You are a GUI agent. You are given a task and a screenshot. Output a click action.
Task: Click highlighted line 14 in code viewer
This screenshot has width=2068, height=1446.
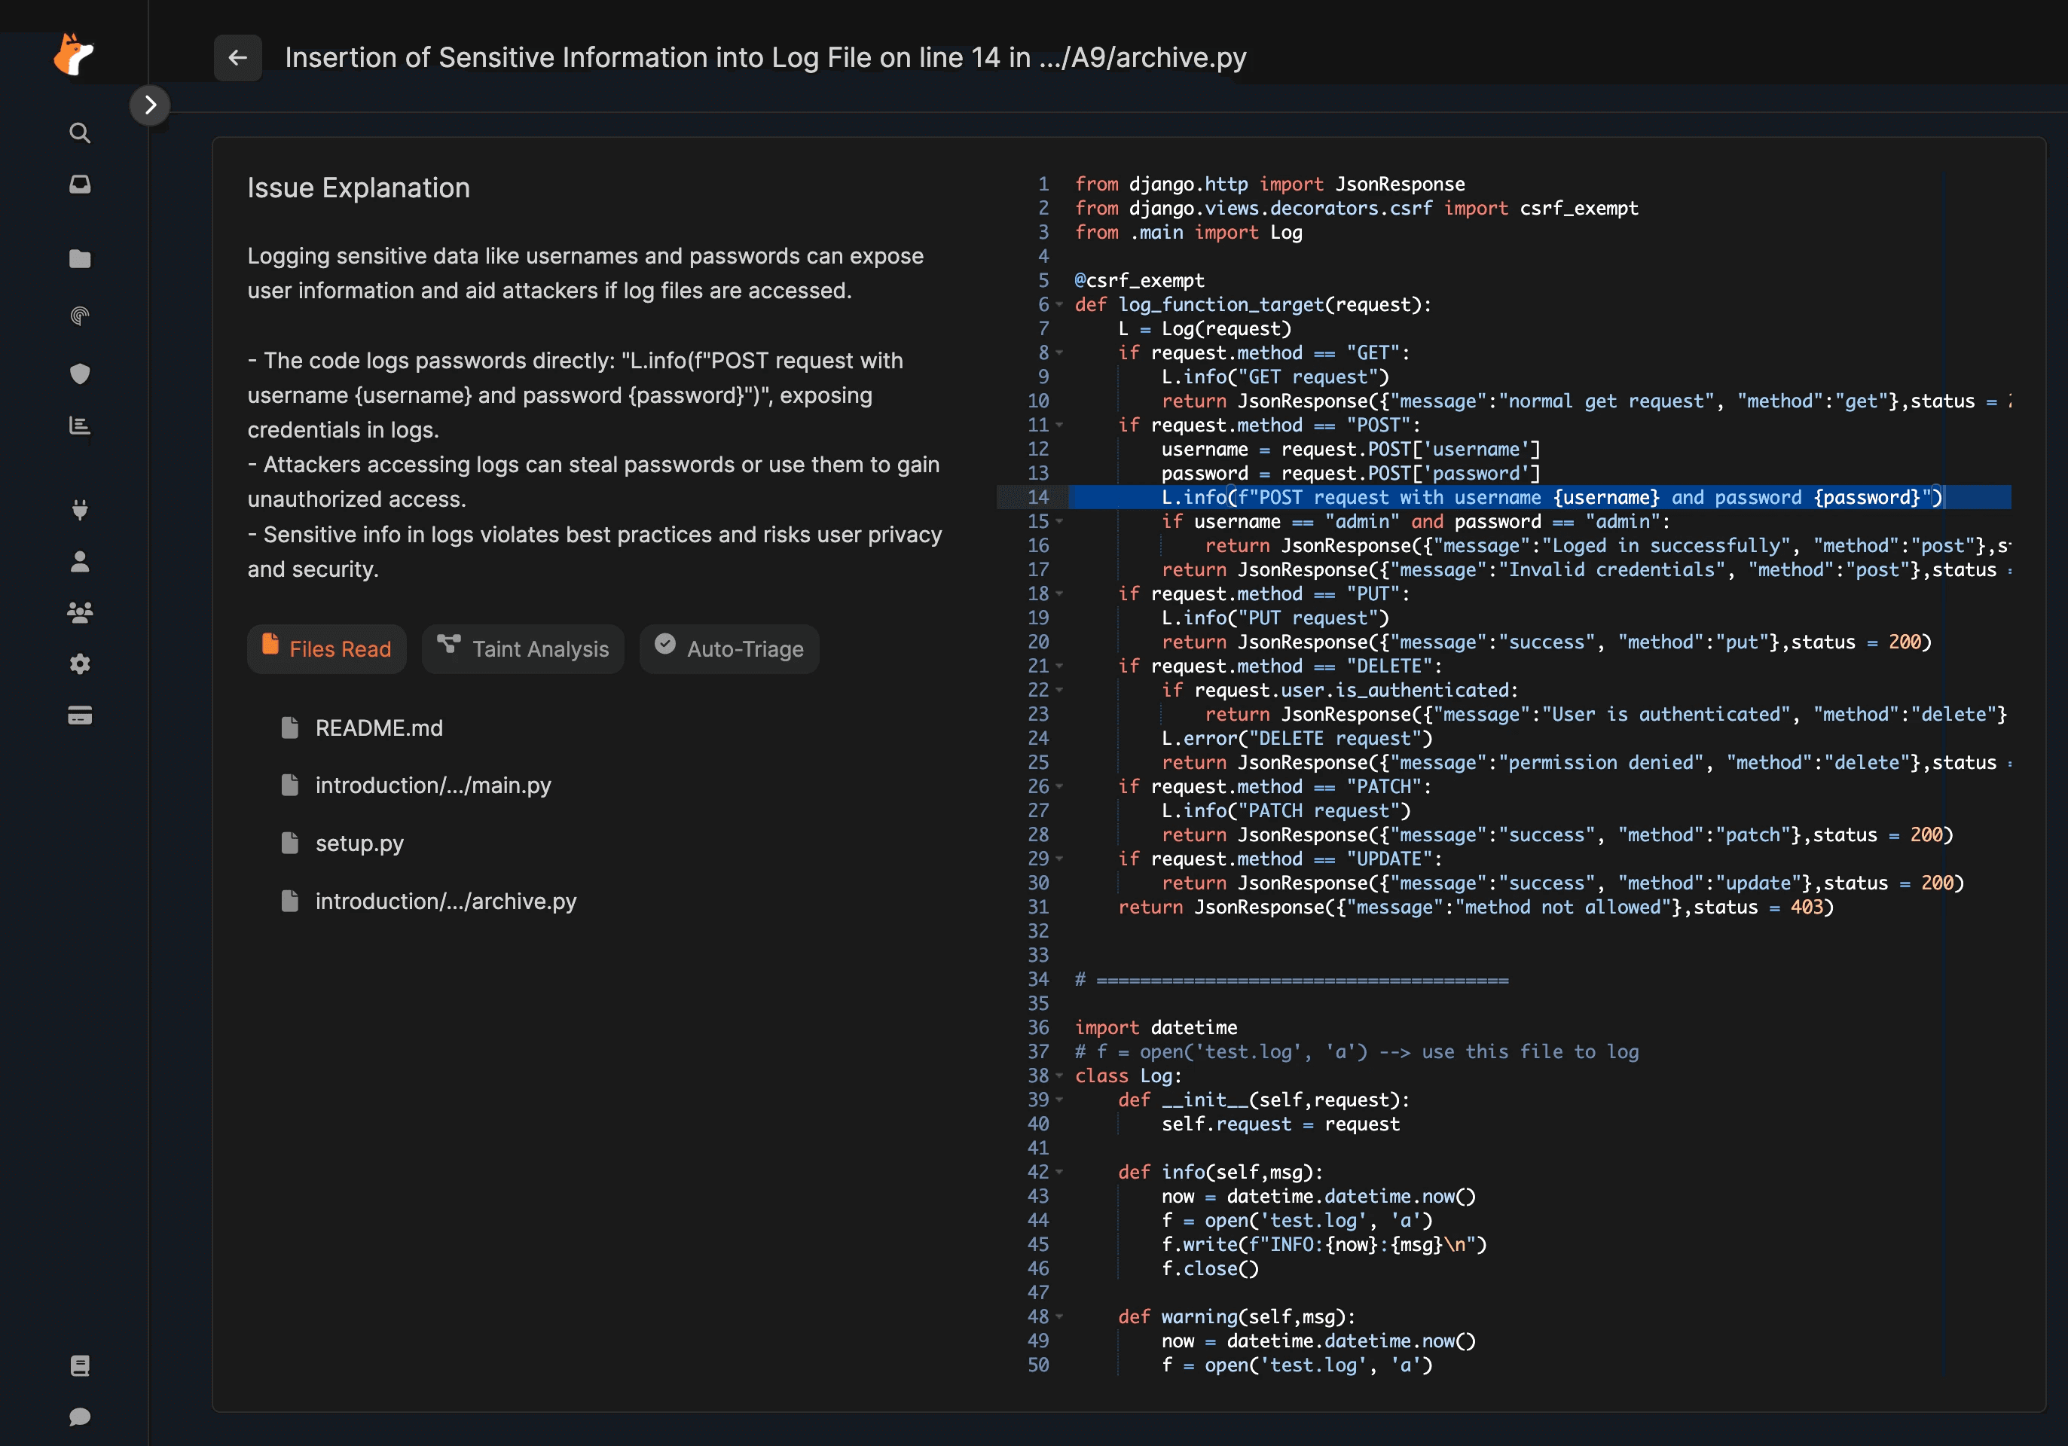point(1531,497)
